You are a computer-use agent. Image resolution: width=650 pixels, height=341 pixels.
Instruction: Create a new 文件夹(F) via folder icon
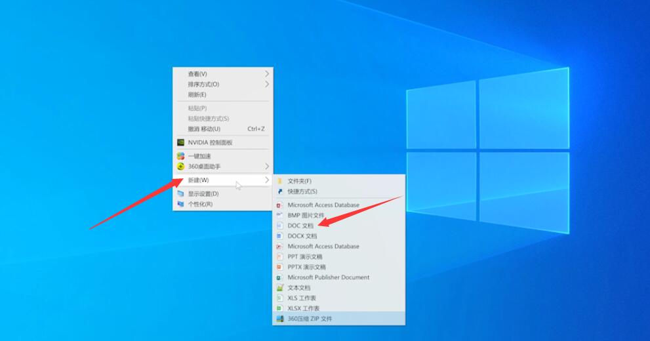coord(280,181)
